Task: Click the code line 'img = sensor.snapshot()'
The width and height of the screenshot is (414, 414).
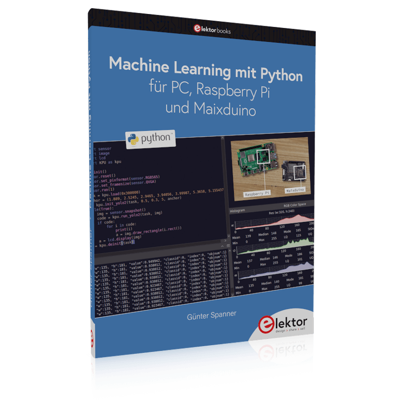Action: click(121, 212)
